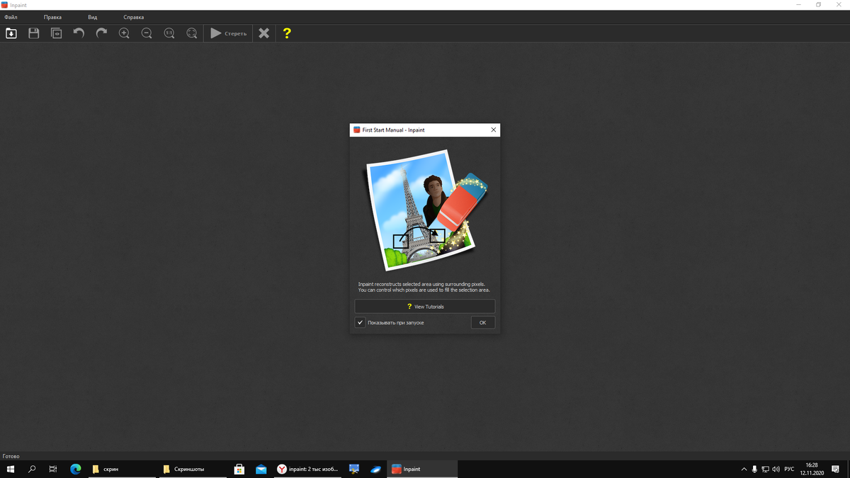The height and width of the screenshot is (478, 850).
Task: Click the yellow question mark help icon
Action: pos(287,33)
